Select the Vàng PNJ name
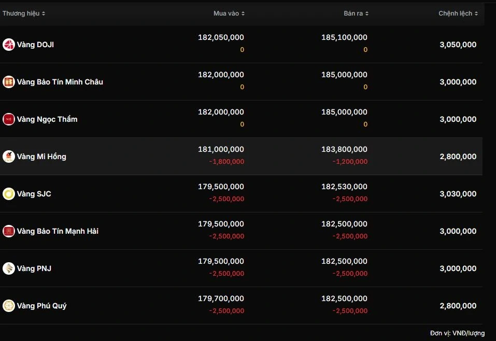Viewport: 496px width, 341px height. pos(34,268)
